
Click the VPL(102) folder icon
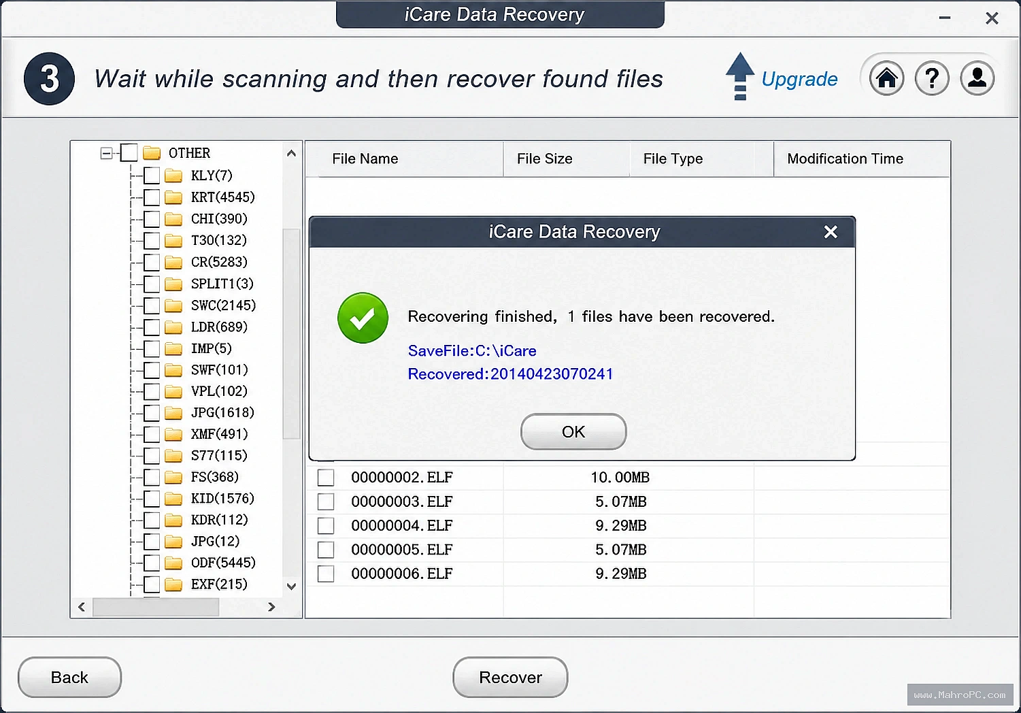pos(173,391)
